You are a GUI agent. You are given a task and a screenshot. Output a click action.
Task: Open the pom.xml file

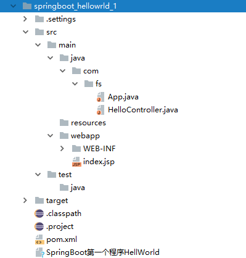[x=62, y=239]
